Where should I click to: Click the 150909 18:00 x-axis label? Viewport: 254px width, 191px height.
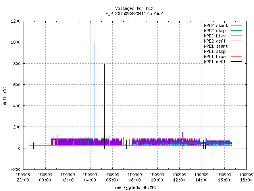point(246,177)
